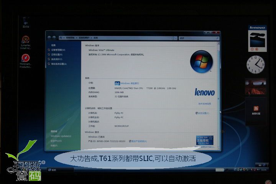Click the search magnifier icon
Screen dimensions: 276x184
(x=217, y=38)
